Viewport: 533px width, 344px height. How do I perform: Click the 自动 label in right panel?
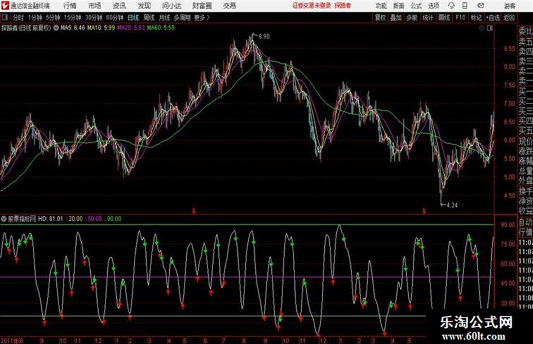click(525, 223)
